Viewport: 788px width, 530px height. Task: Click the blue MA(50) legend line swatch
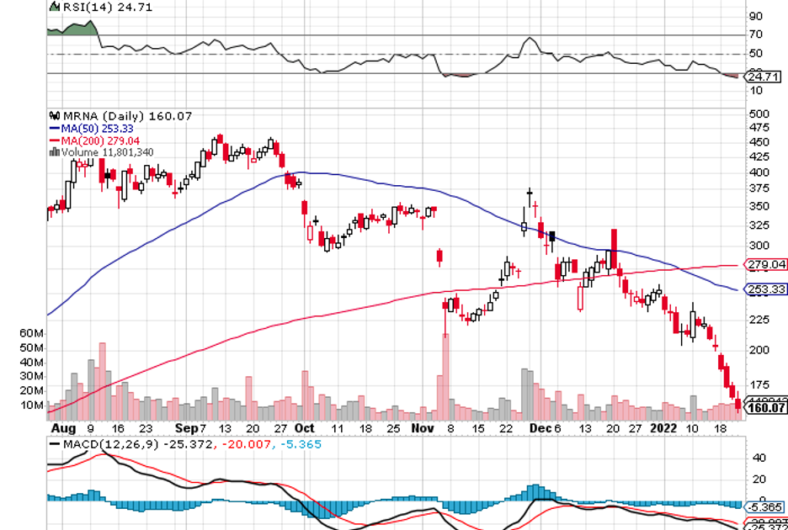pyautogui.click(x=55, y=129)
